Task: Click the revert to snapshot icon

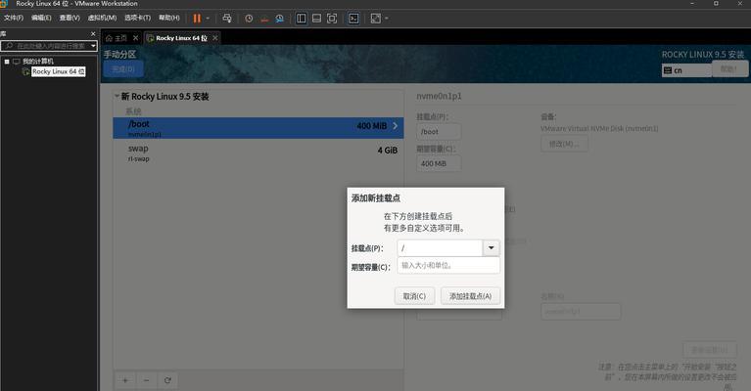Action: click(264, 19)
